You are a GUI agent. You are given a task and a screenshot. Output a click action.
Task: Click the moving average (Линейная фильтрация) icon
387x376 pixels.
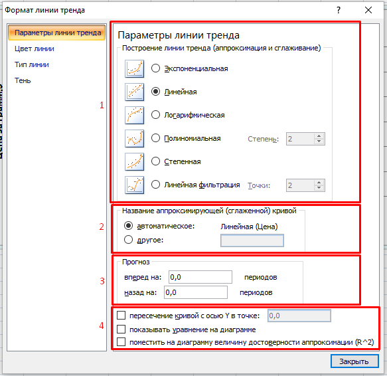click(x=134, y=185)
